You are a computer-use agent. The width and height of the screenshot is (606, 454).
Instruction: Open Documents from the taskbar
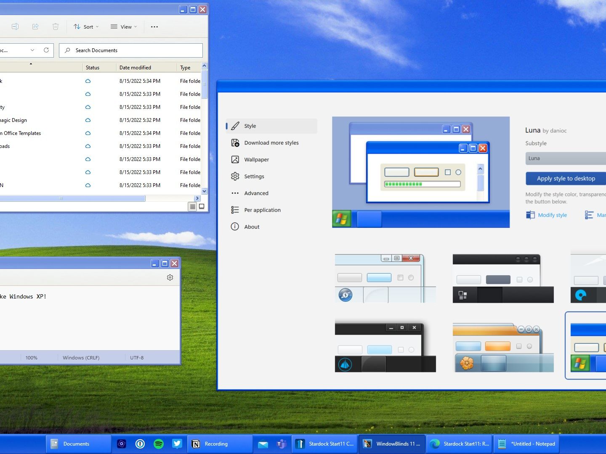tap(79, 444)
